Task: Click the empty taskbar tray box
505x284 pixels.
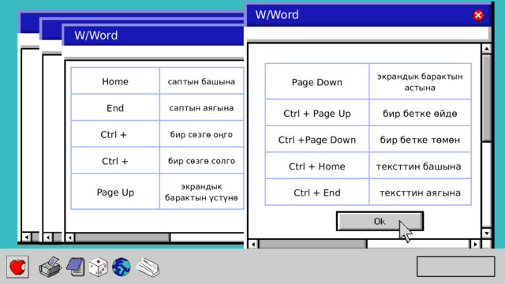Action: click(x=456, y=267)
